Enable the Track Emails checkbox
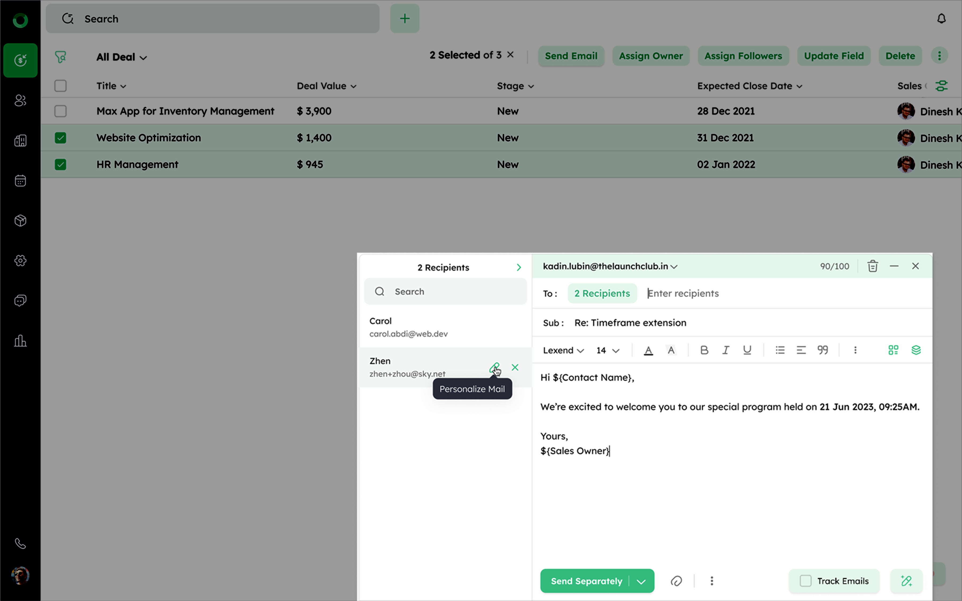 [805, 581]
